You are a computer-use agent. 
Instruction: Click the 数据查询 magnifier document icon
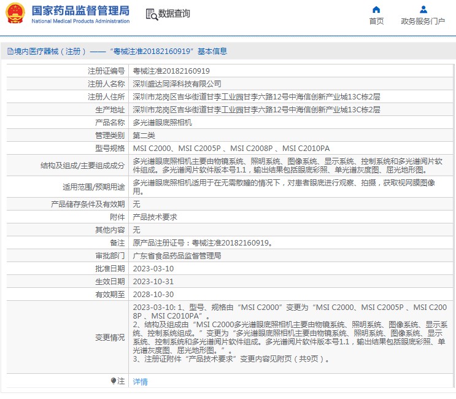pyautogui.click(x=151, y=14)
